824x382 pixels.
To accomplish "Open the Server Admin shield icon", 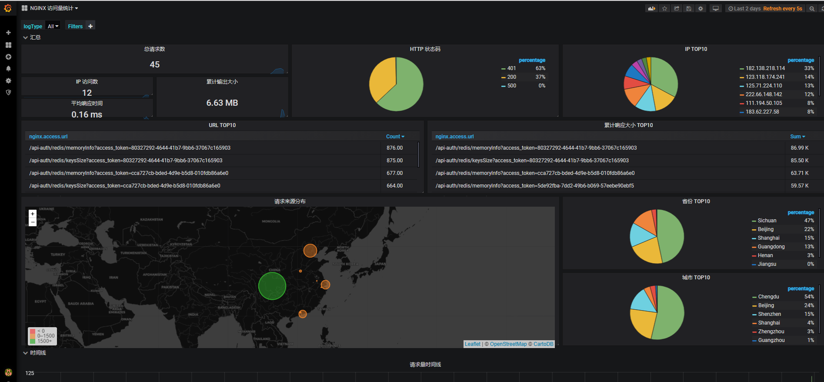I will [8, 92].
